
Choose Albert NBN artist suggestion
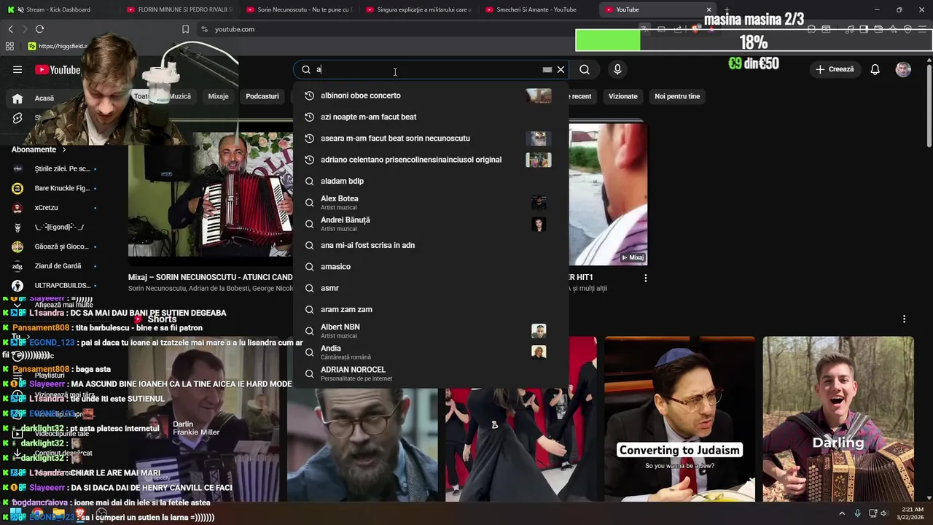point(430,331)
